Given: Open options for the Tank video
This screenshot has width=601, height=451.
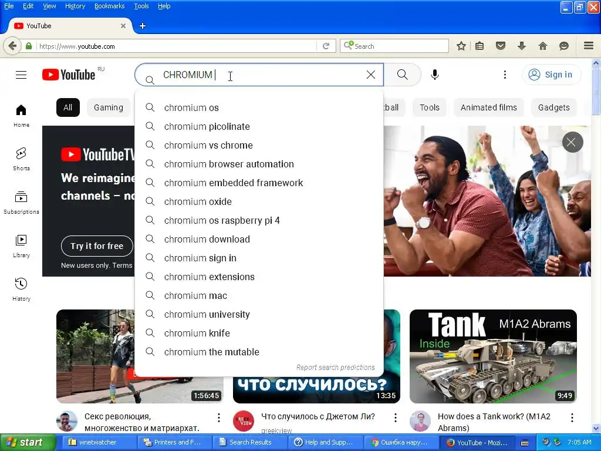Looking at the screenshot, I should point(572,418).
